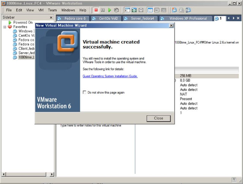The height and width of the screenshot is (184, 243).
Task: Check 'Do not show this page again'
Action: tap(84, 93)
